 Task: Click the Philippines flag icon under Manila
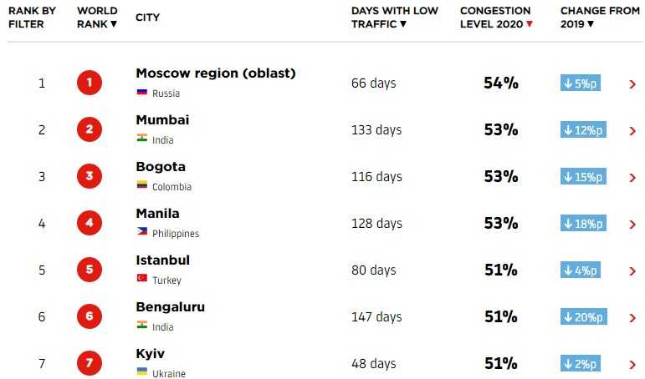point(142,231)
